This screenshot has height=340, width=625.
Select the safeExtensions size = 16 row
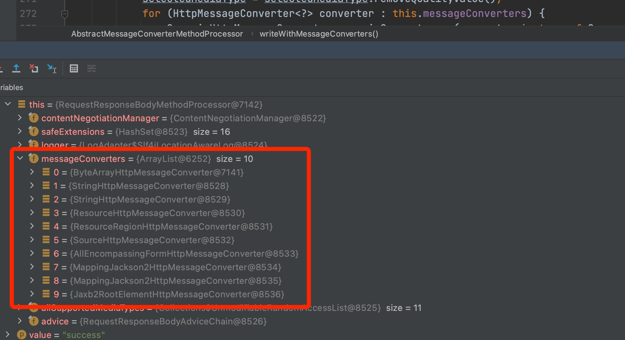point(312,132)
